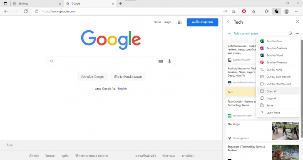Select Paste menu entry
The width and height of the screenshot is (303, 160).
tap(278, 105)
